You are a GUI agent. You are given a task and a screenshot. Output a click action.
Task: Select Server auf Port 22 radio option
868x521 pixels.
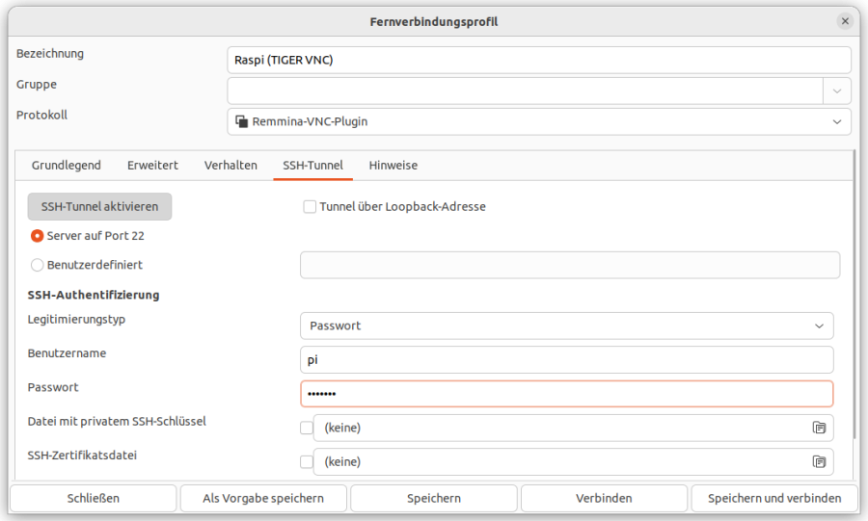[38, 235]
